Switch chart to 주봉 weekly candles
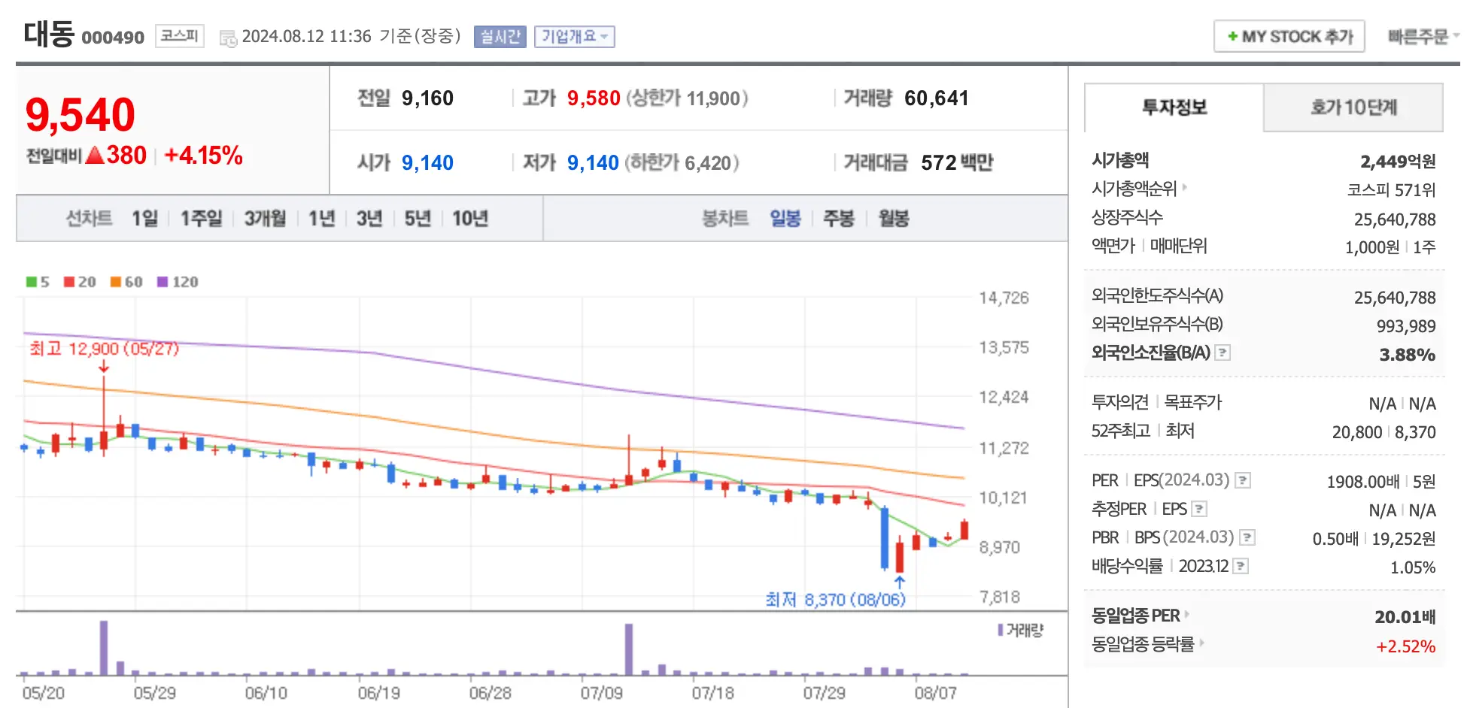Viewport: 1467px width, 708px height. click(838, 219)
